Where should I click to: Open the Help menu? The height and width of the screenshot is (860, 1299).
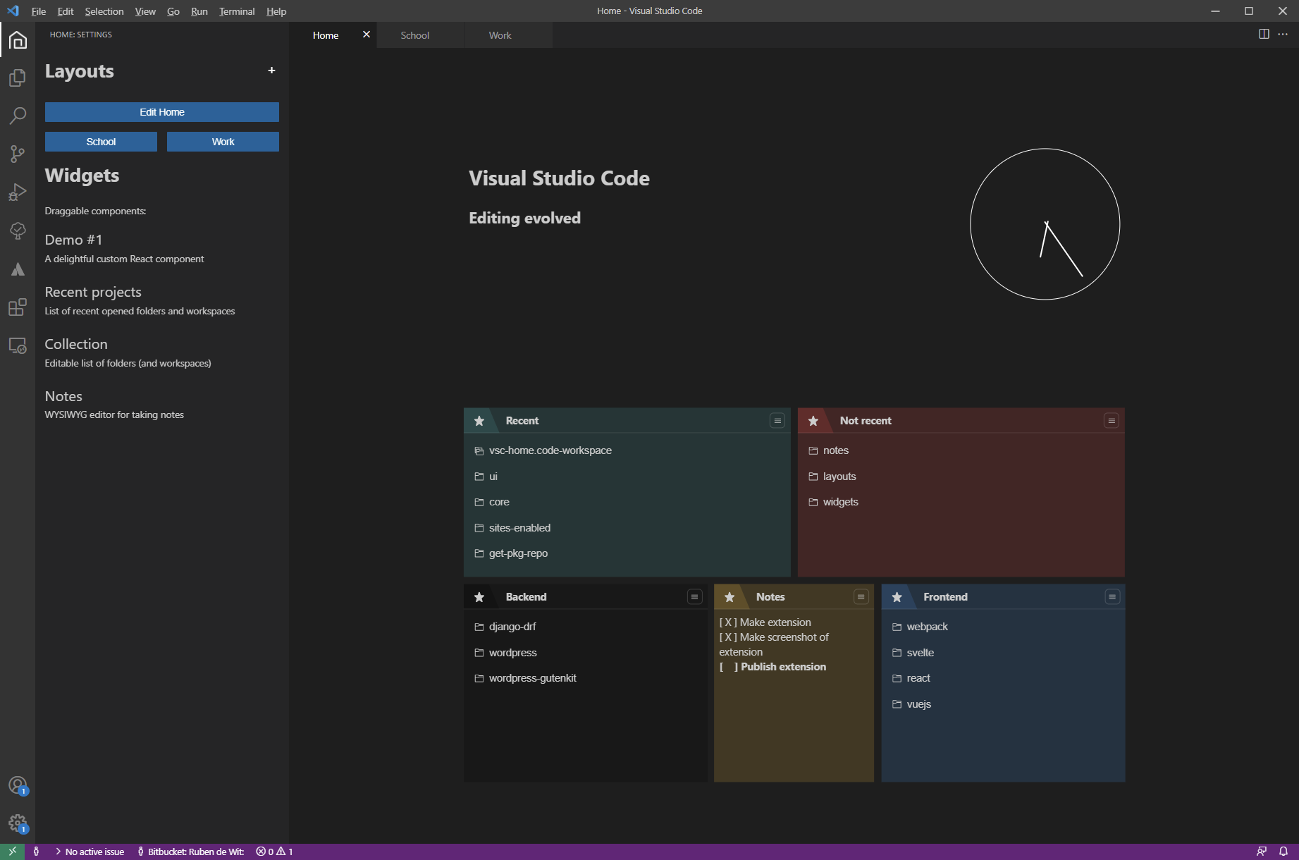click(276, 11)
